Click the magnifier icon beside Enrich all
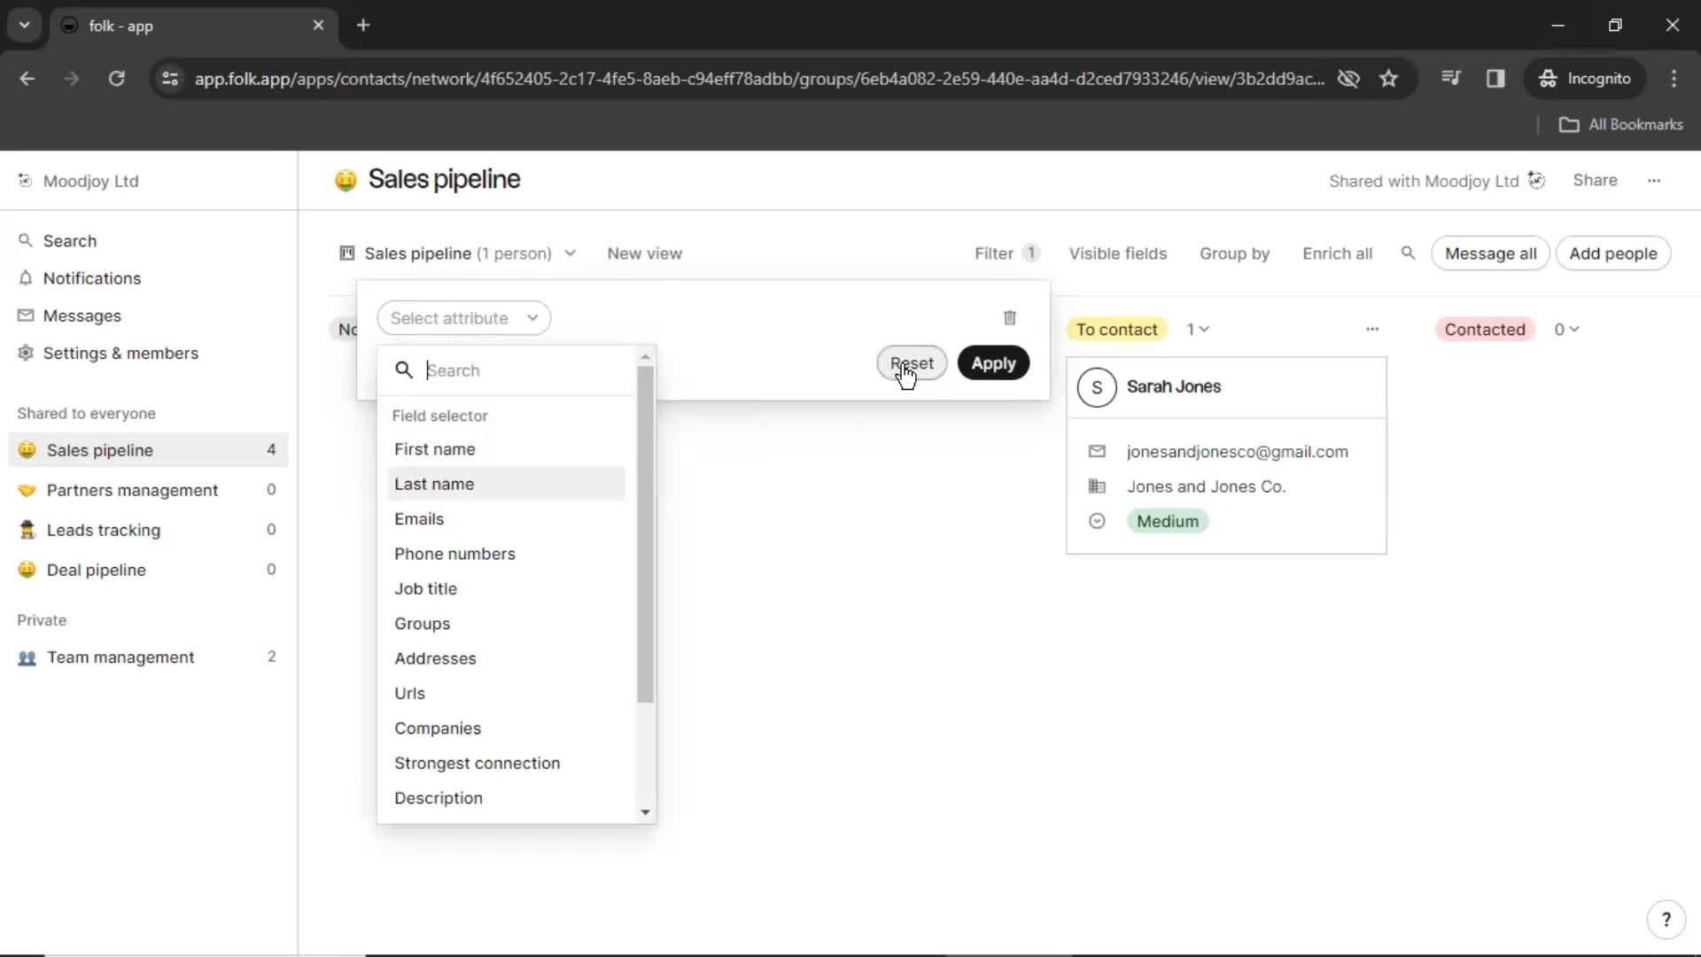The height and width of the screenshot is (957, 1701). [1408, 253]
